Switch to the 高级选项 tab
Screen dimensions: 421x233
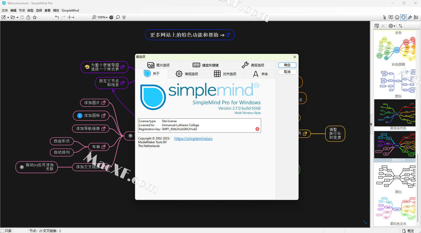click(x=253, y=65)
